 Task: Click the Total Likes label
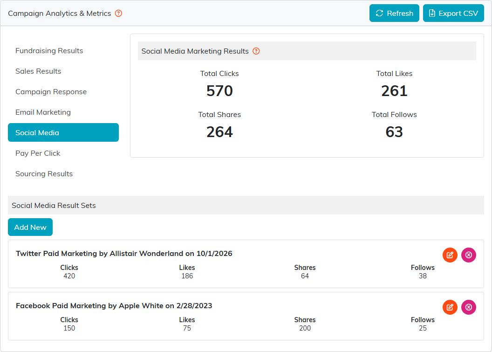394,74
